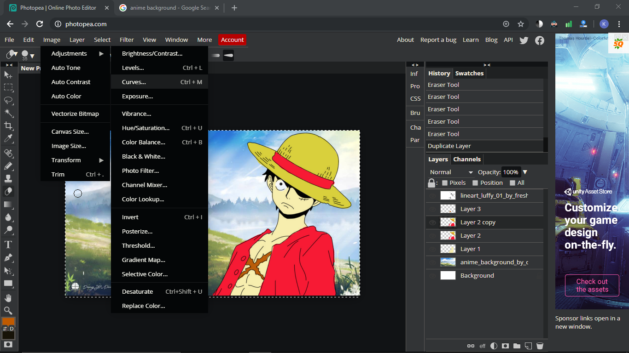Select the Type tool

click(x=8, y=245)
